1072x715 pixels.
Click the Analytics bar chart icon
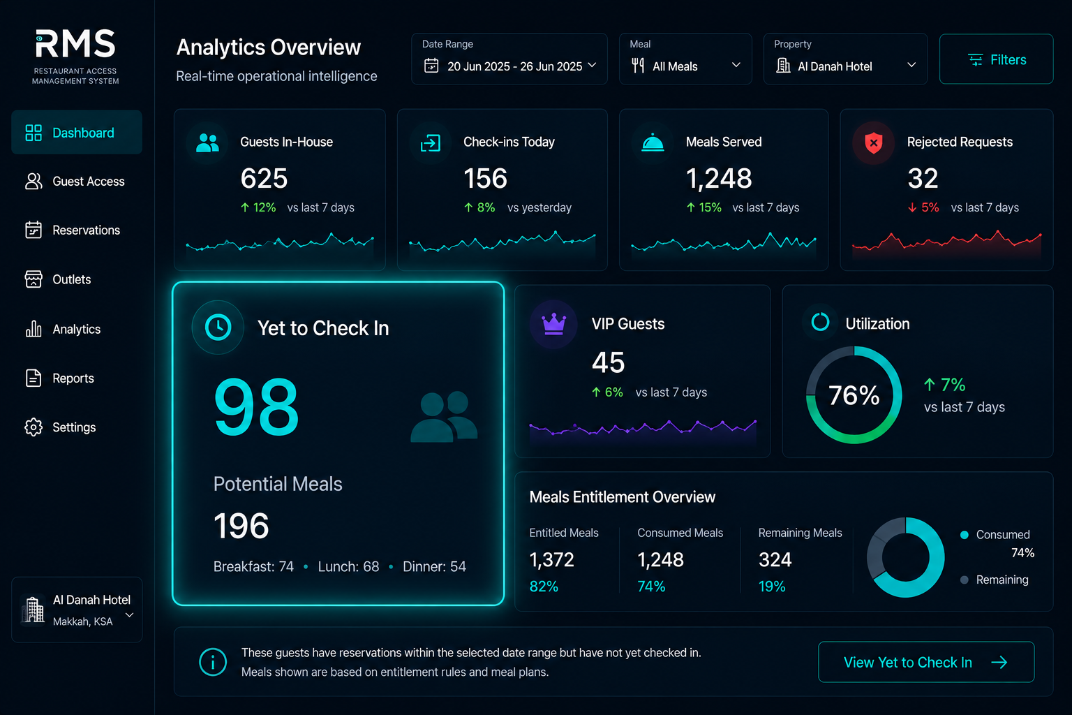33,329
